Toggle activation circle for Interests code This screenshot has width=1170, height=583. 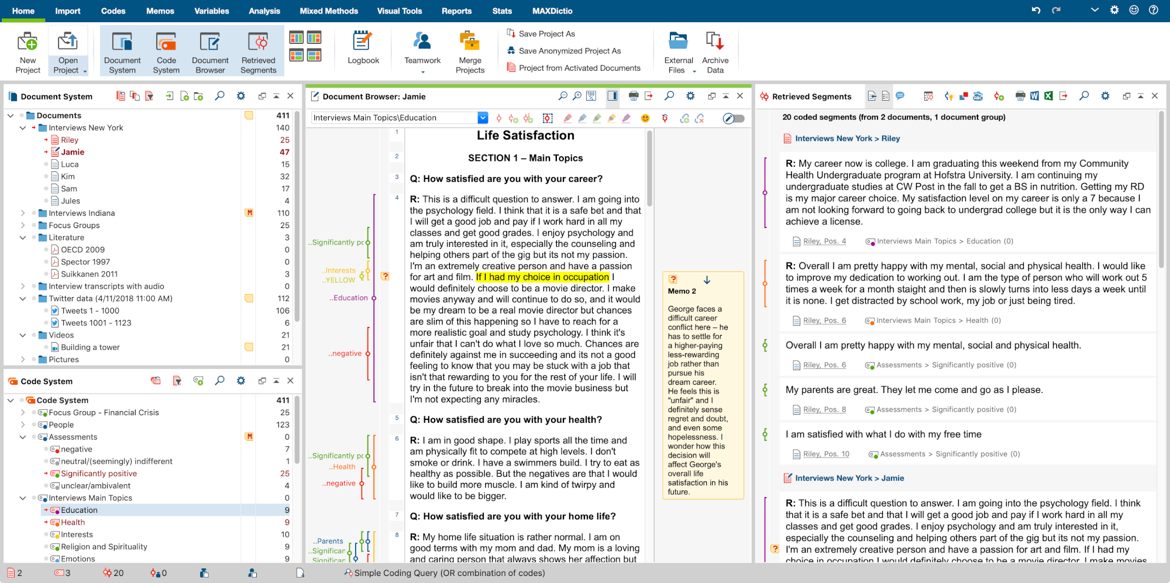pos(46,534)
